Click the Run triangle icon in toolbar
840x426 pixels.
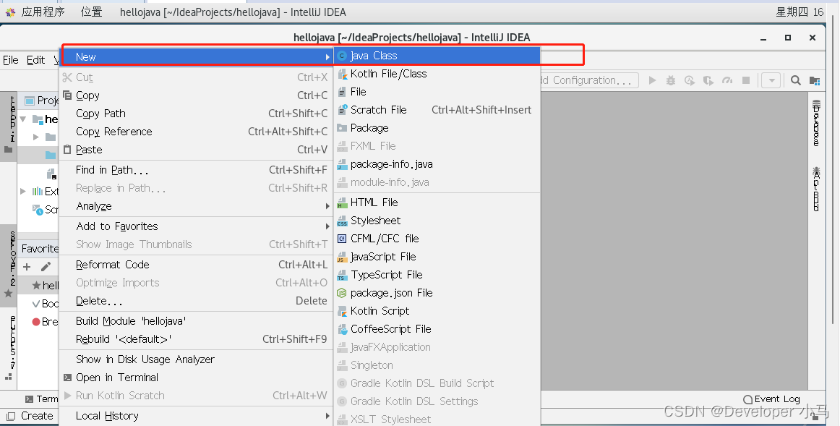click(652, 80)
